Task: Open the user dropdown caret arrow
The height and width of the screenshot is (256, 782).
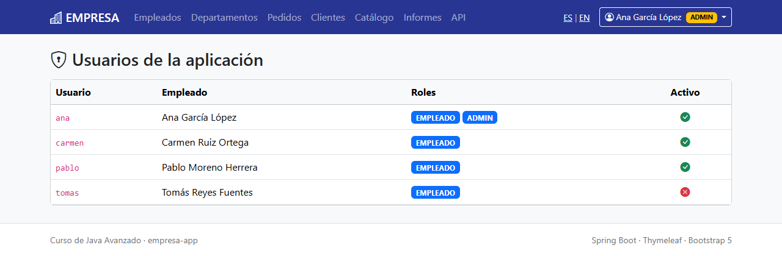Action: click(724, 18)
